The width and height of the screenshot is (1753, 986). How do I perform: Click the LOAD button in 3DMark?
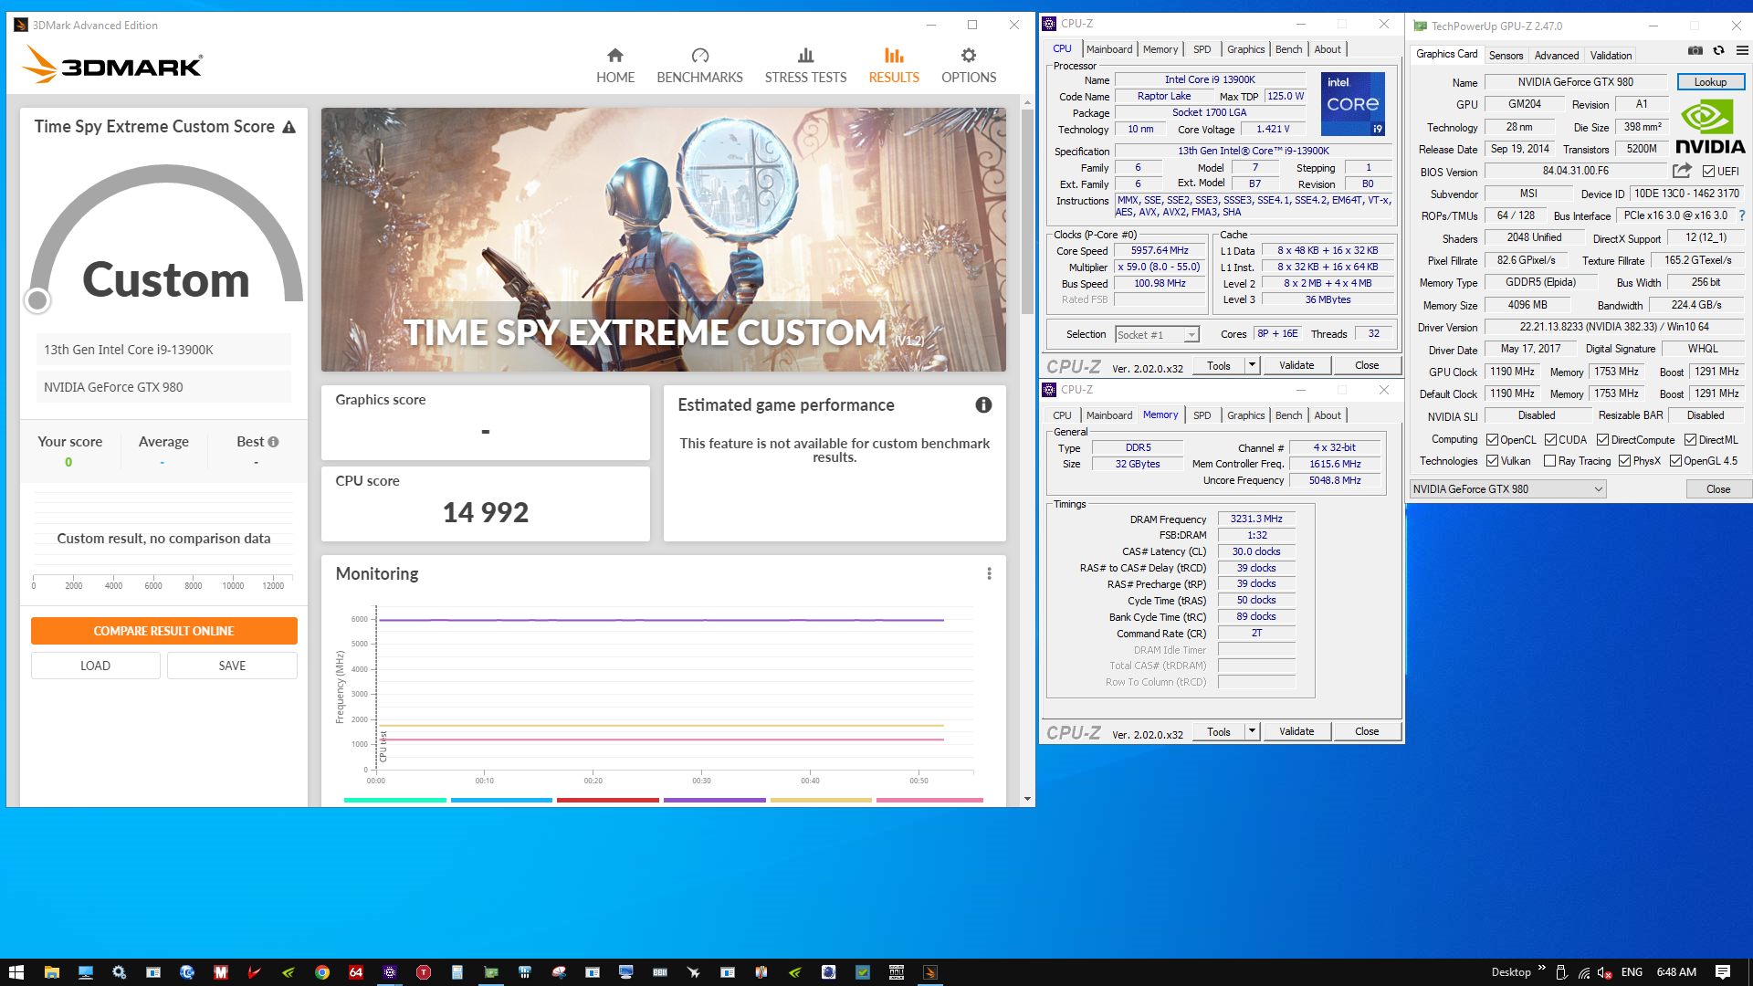(95, 666)
